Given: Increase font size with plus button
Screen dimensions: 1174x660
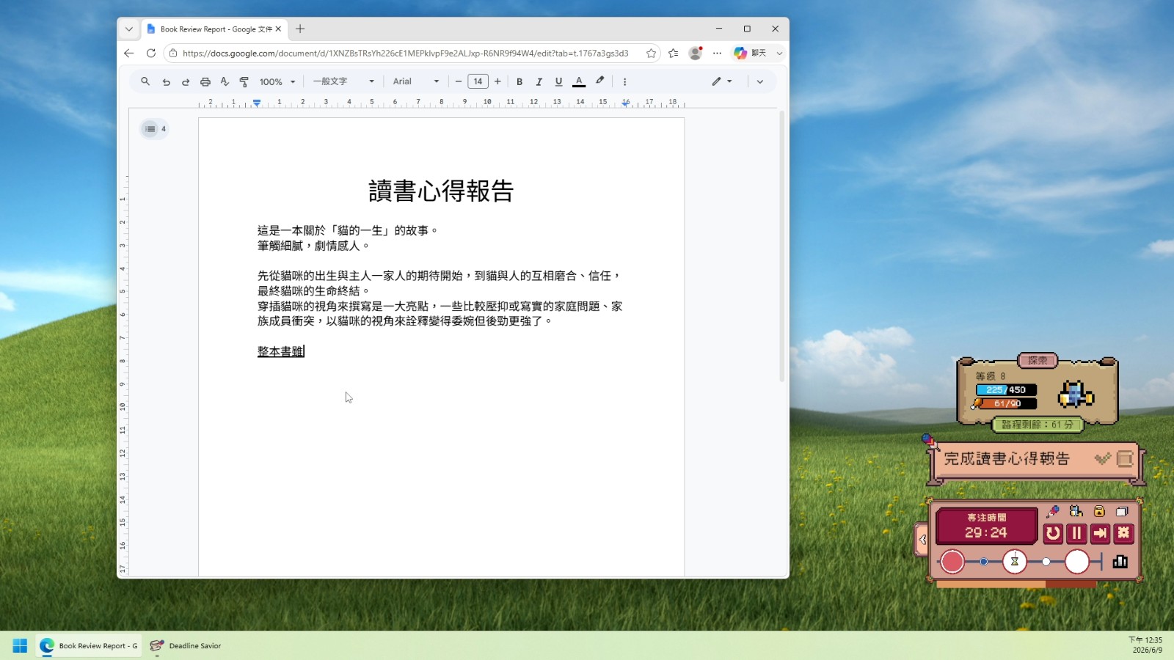Looking at the screenshot, I should 497,81.
